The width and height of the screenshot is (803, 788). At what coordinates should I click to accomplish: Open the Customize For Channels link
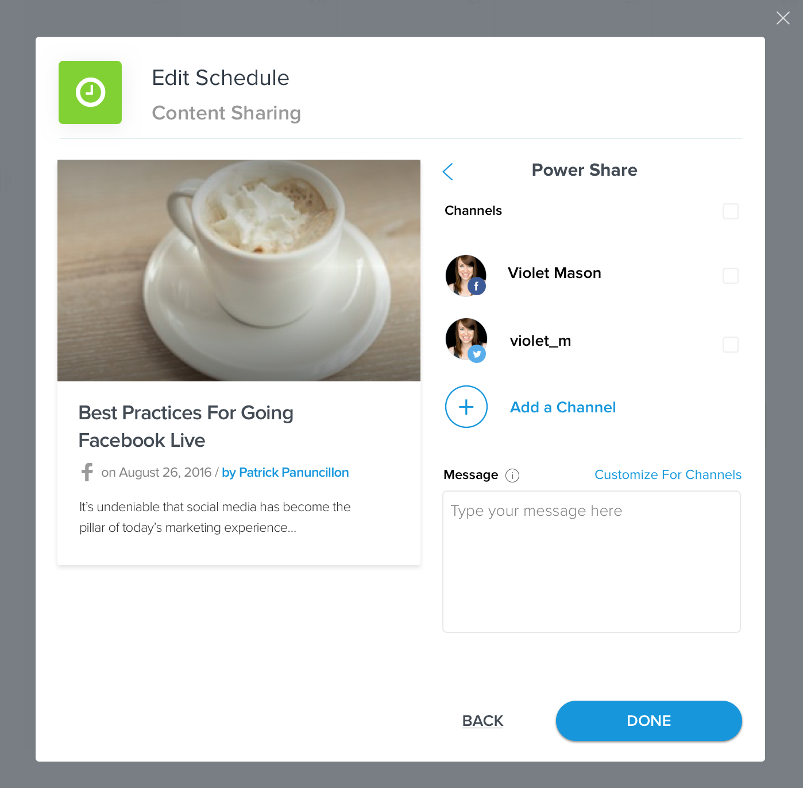tap(668, 475)
